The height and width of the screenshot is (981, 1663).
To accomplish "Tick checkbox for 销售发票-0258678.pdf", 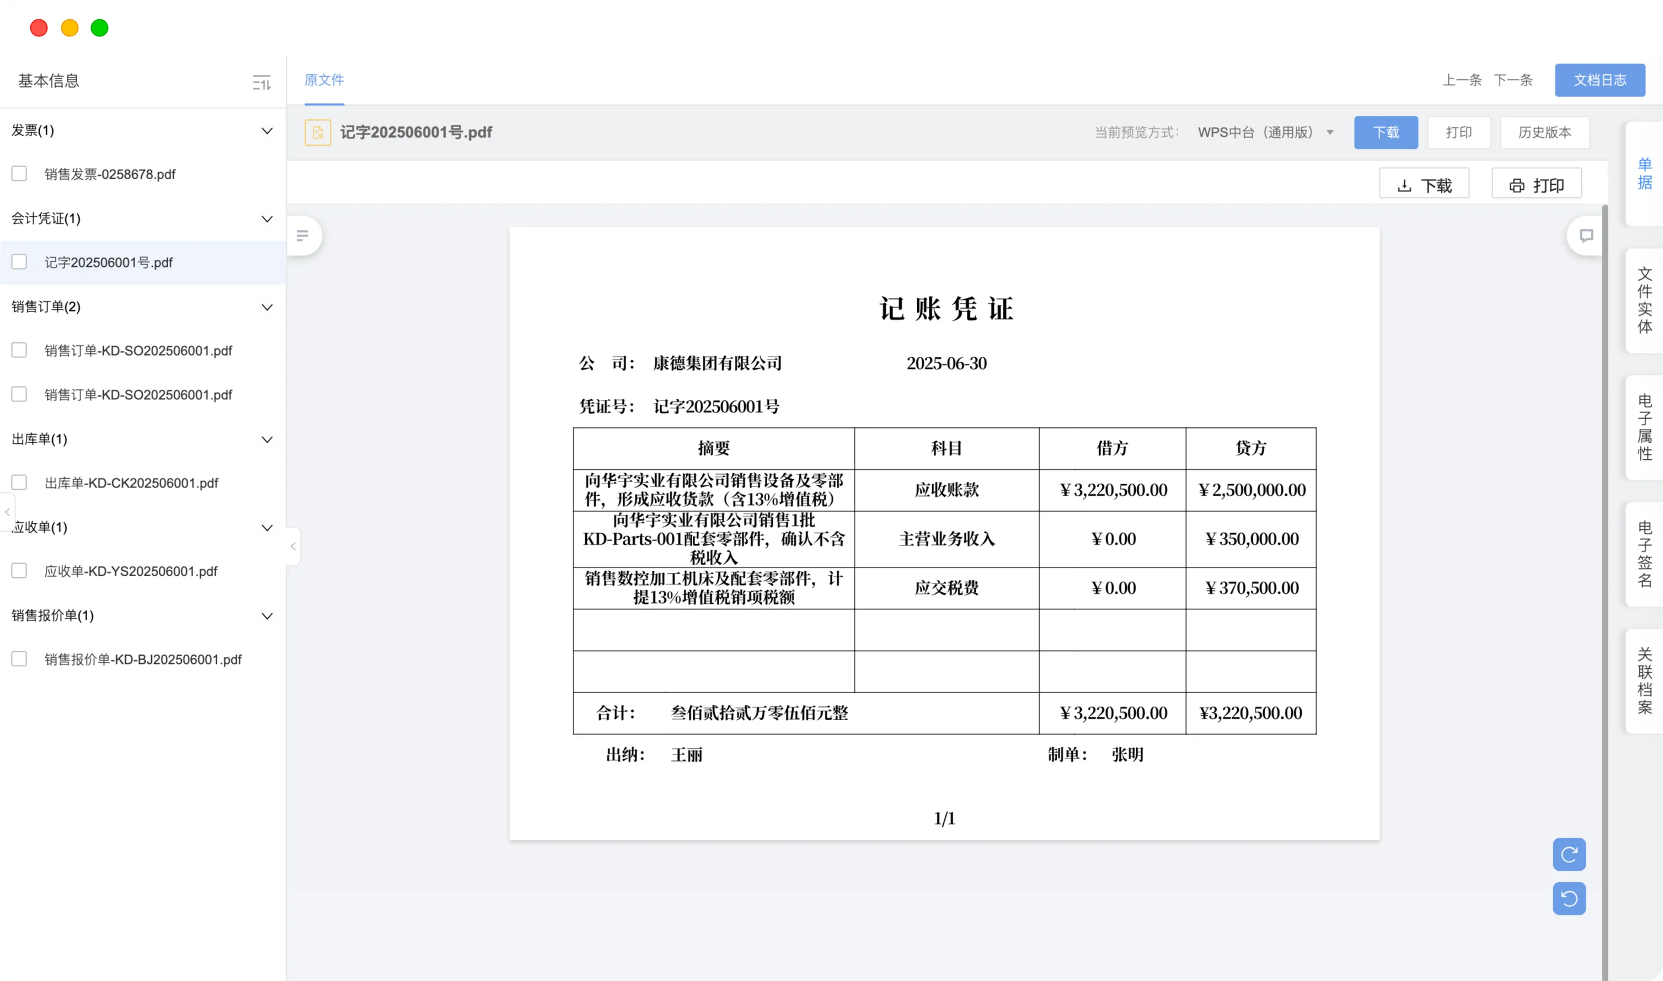I will [x=19, y=174].
